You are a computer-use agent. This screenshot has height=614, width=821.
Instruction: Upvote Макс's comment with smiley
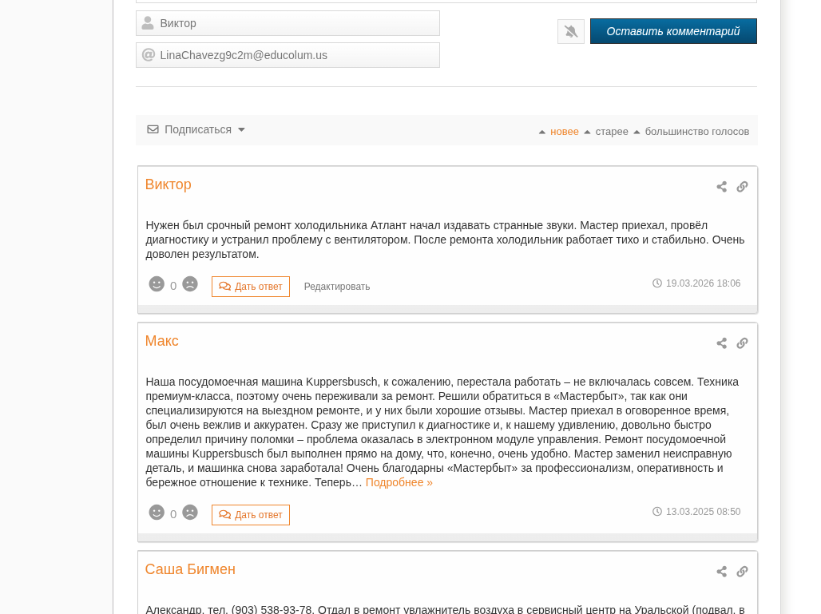(x=157, y=512)
